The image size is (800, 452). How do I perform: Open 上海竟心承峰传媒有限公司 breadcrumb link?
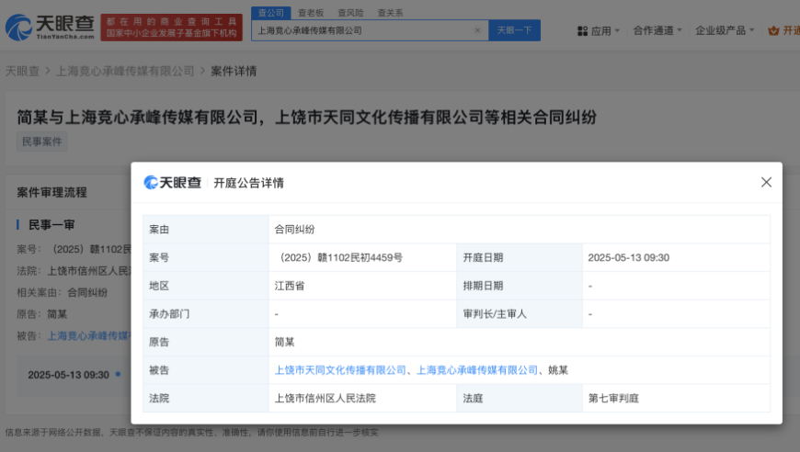click(125, 71)
